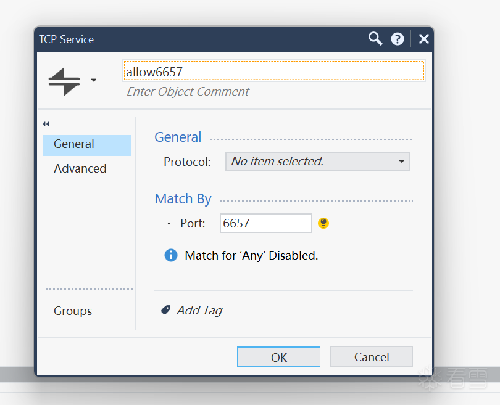500x405 pixels.
Task: Click the Enter Object Comment field
Action: click(x=188, y=91)
